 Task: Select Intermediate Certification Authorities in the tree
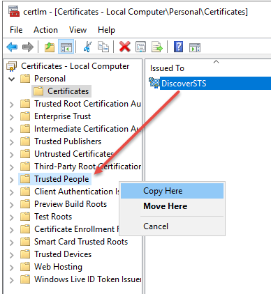pos(87,129)
